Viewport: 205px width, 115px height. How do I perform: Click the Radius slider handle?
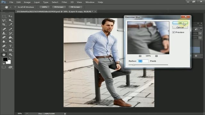tap(134, 65)
